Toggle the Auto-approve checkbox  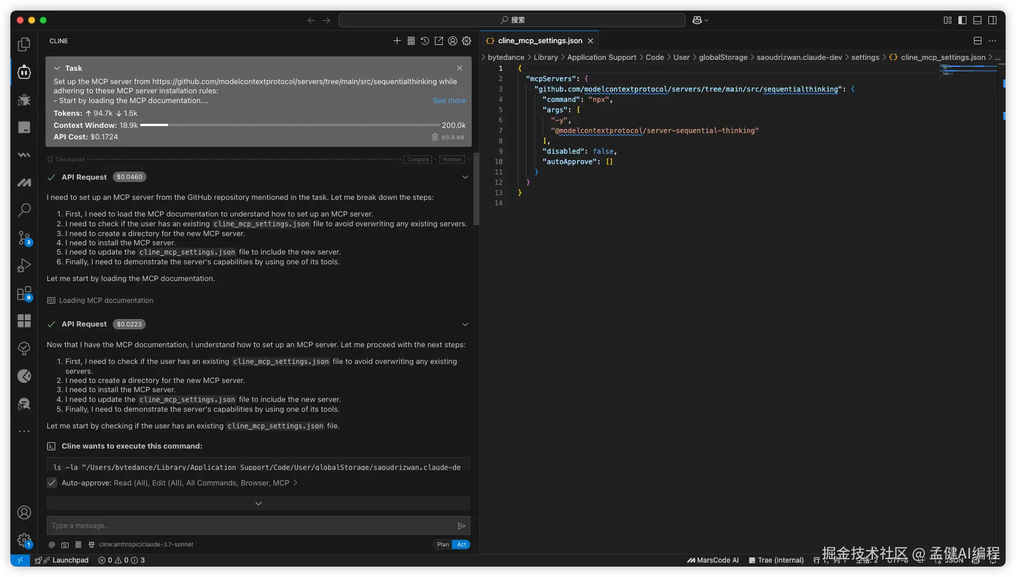point(52,483)
